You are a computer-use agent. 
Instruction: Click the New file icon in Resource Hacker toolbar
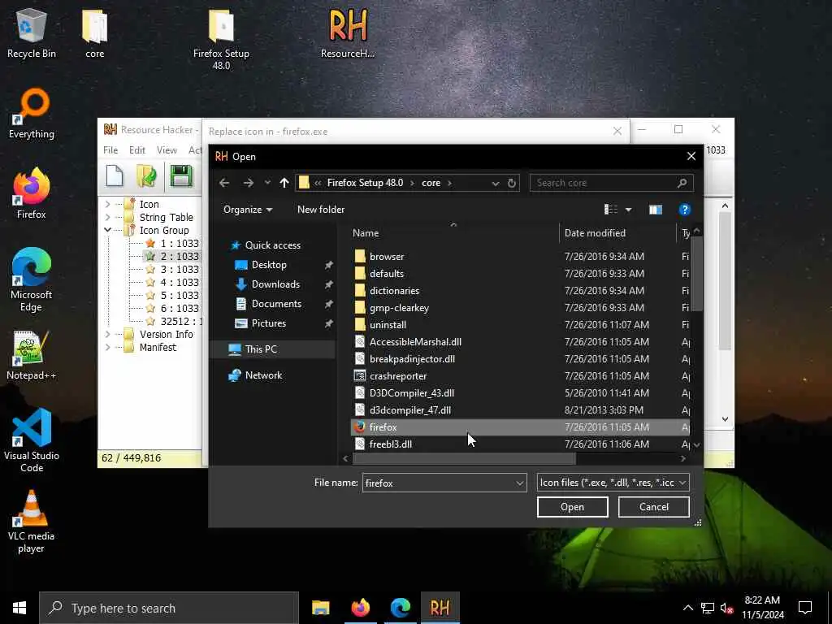pyautogui.click(x=115, y=176)
